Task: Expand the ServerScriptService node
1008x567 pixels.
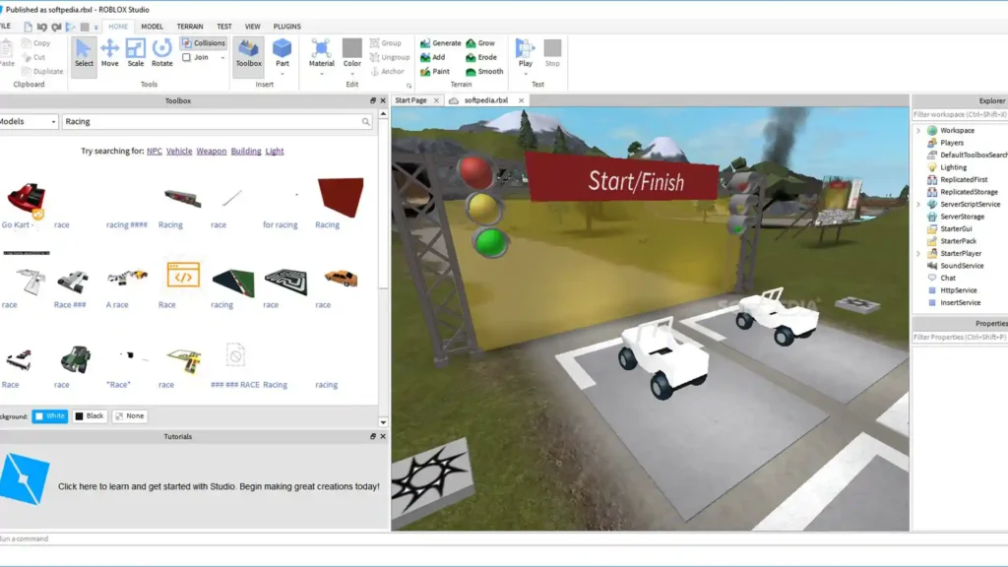Action: (x=918, y=205)
